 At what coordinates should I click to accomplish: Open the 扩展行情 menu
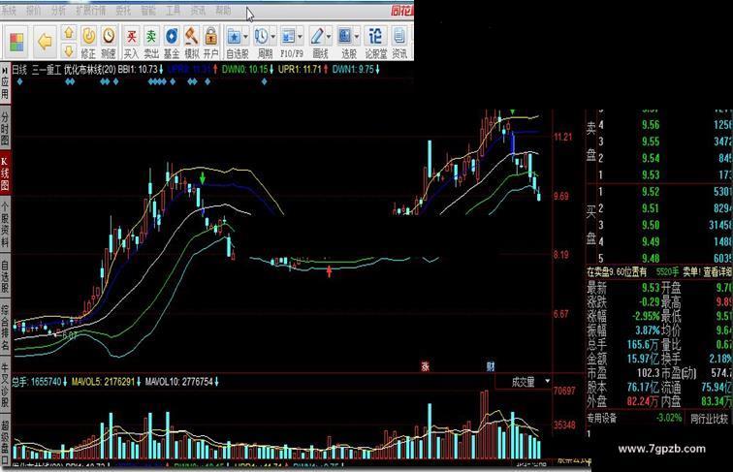click(x=91, y=11)
